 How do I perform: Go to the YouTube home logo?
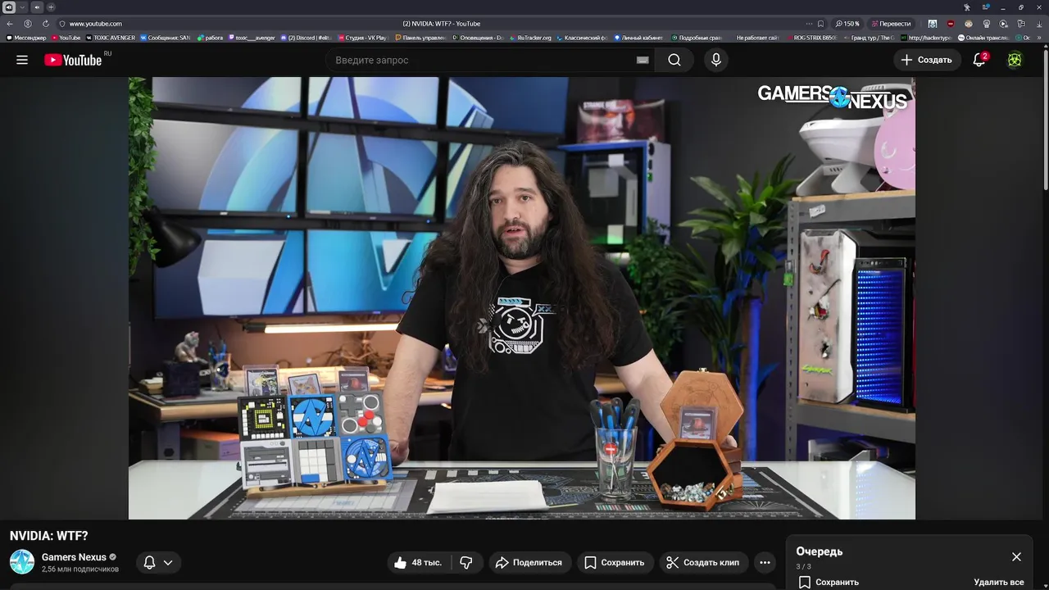point(73,60)
